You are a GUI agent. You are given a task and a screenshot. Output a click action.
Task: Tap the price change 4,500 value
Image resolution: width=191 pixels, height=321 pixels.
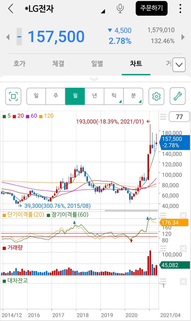(x=123, y=31)
